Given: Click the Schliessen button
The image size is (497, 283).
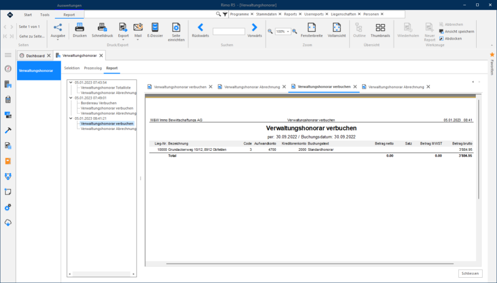Looking at the screenshot, I should click(x=470, y=274).
